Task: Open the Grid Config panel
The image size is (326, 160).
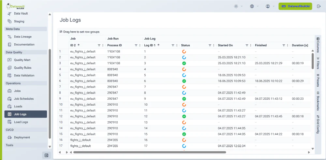Action: 318,124
